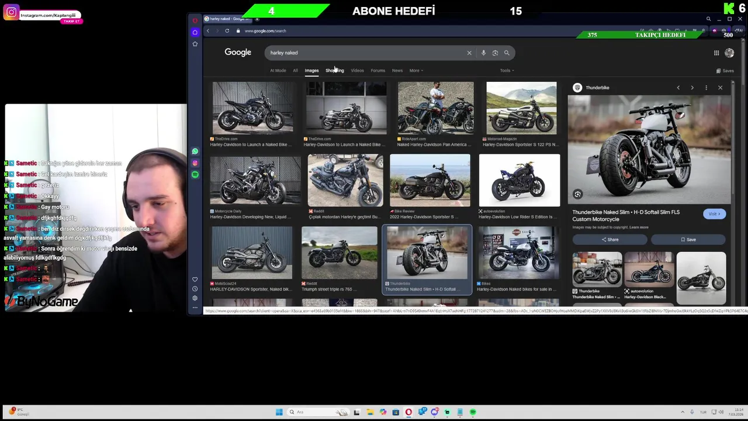Open the Google apps grid
This screenshot has height=421, width=748.
[716, 53]
